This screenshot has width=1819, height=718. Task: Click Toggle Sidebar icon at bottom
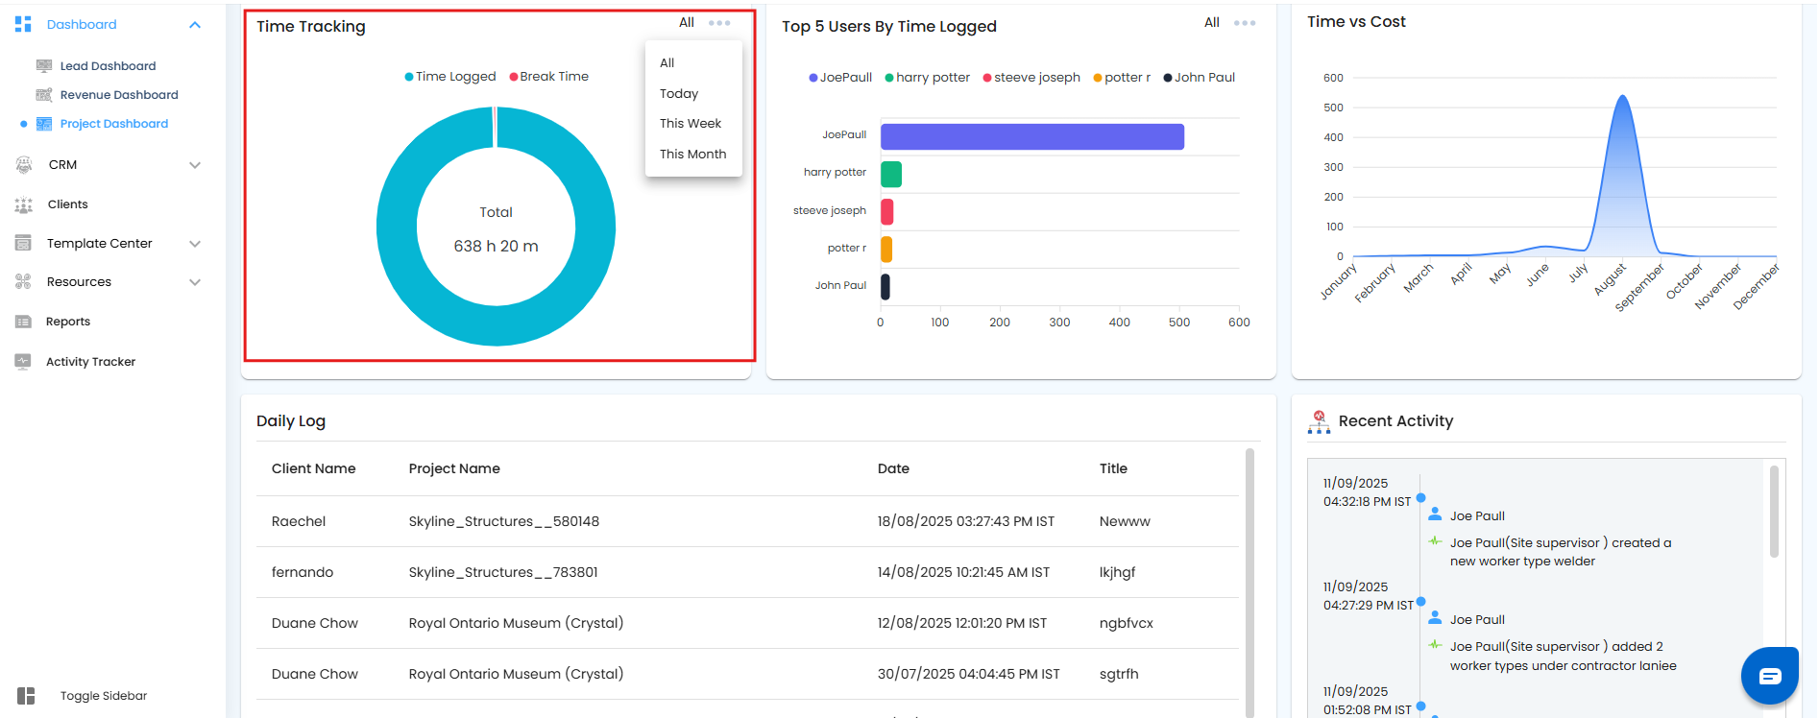click(x=26, y=696)
